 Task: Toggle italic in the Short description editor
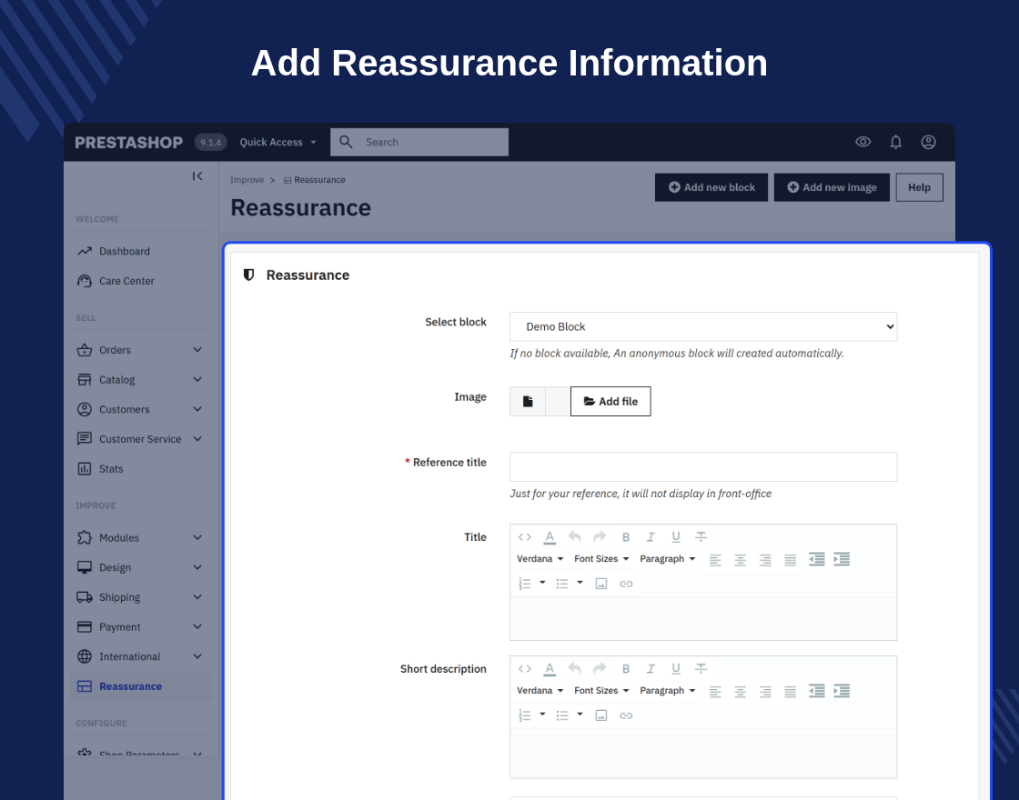[651, 669]
